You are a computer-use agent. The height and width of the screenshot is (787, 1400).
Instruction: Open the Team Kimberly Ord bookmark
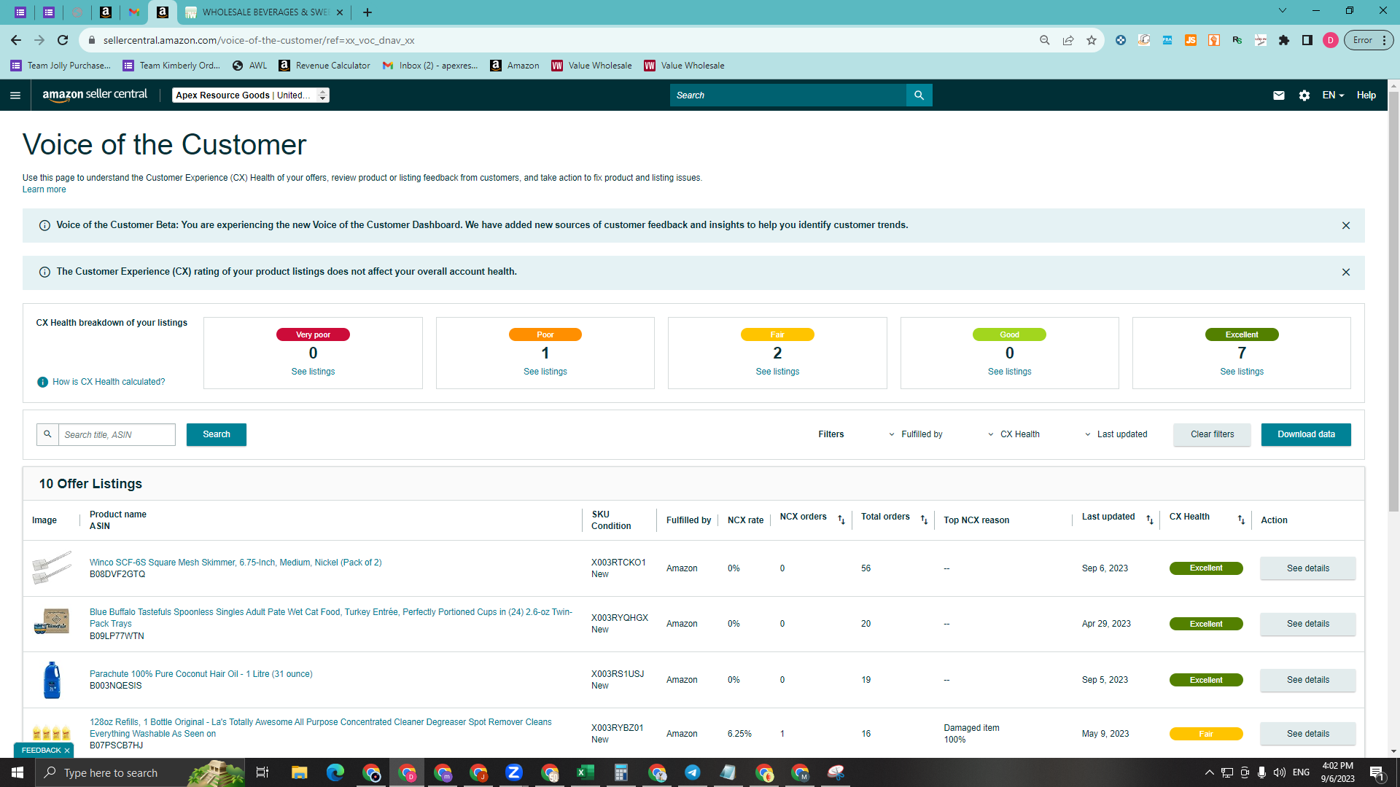click(172, 66)
